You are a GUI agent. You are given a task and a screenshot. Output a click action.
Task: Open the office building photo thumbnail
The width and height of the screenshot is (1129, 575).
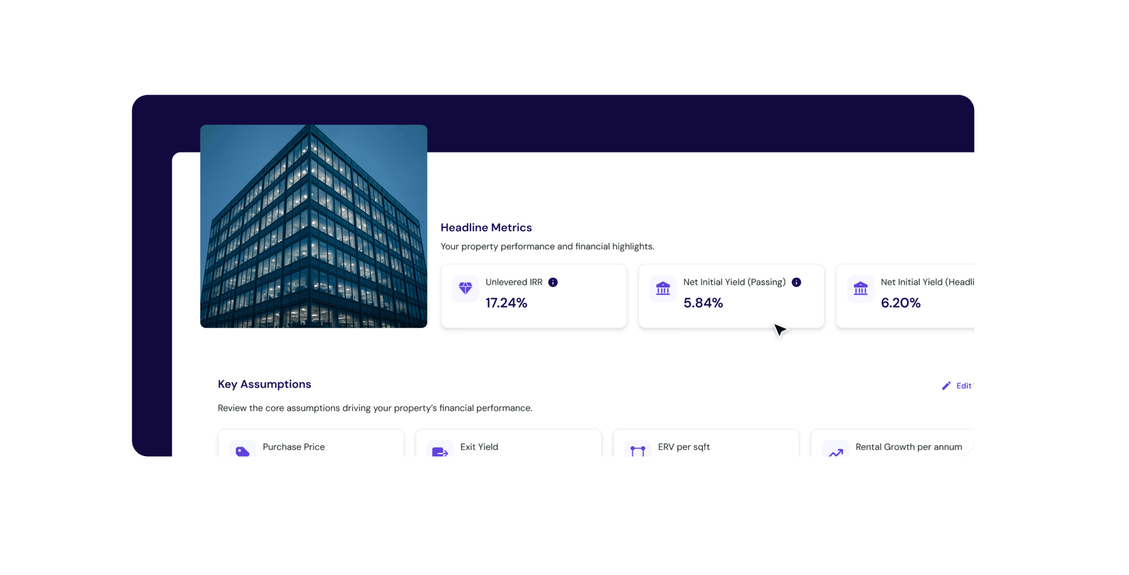pos(313,226)
